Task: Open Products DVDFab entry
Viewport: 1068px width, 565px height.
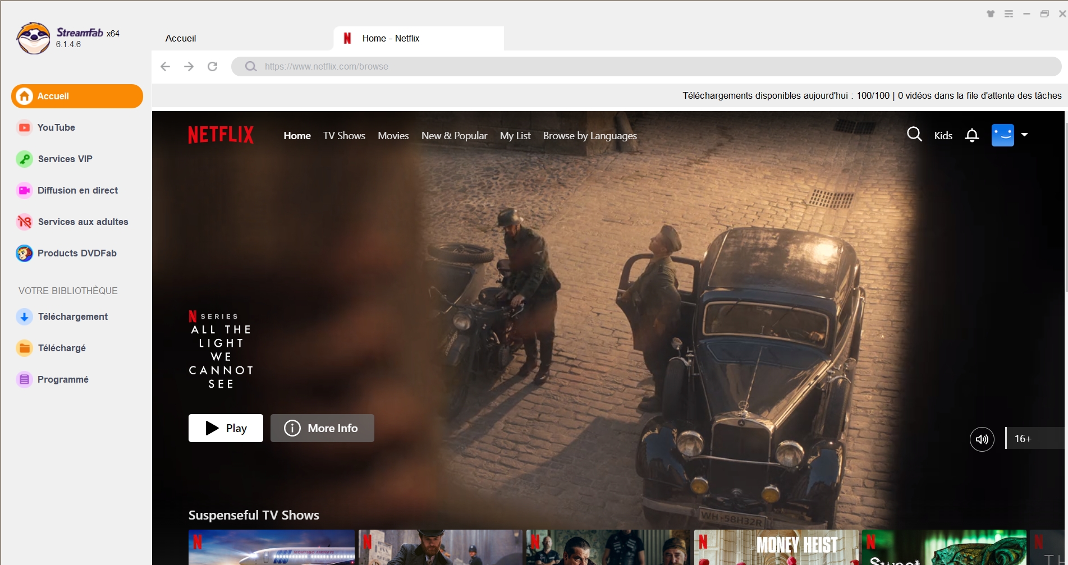Action: pyautogui.click(x=77, y=253)
